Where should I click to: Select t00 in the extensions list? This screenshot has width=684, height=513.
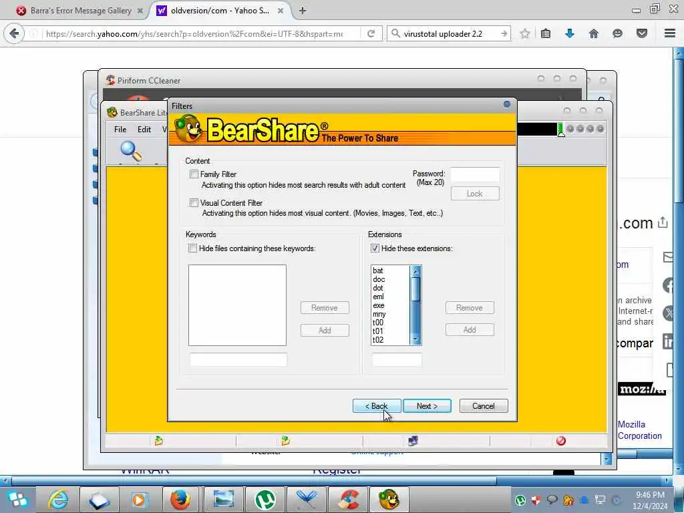[378, 323]
